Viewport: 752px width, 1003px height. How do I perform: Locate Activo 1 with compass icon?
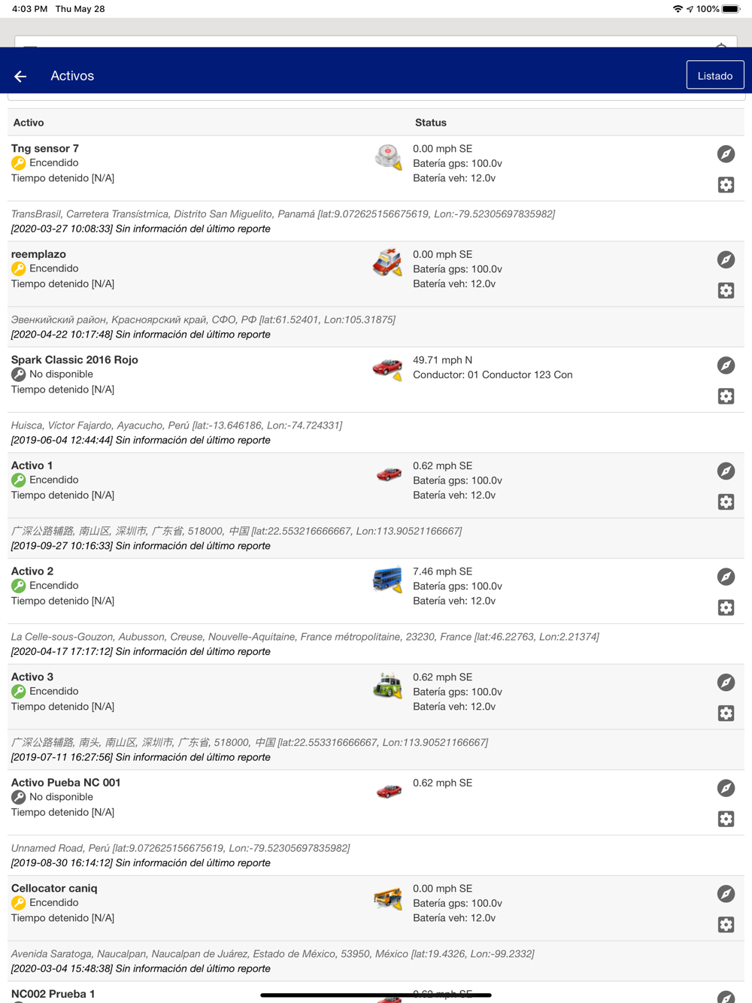pos(726,471)
